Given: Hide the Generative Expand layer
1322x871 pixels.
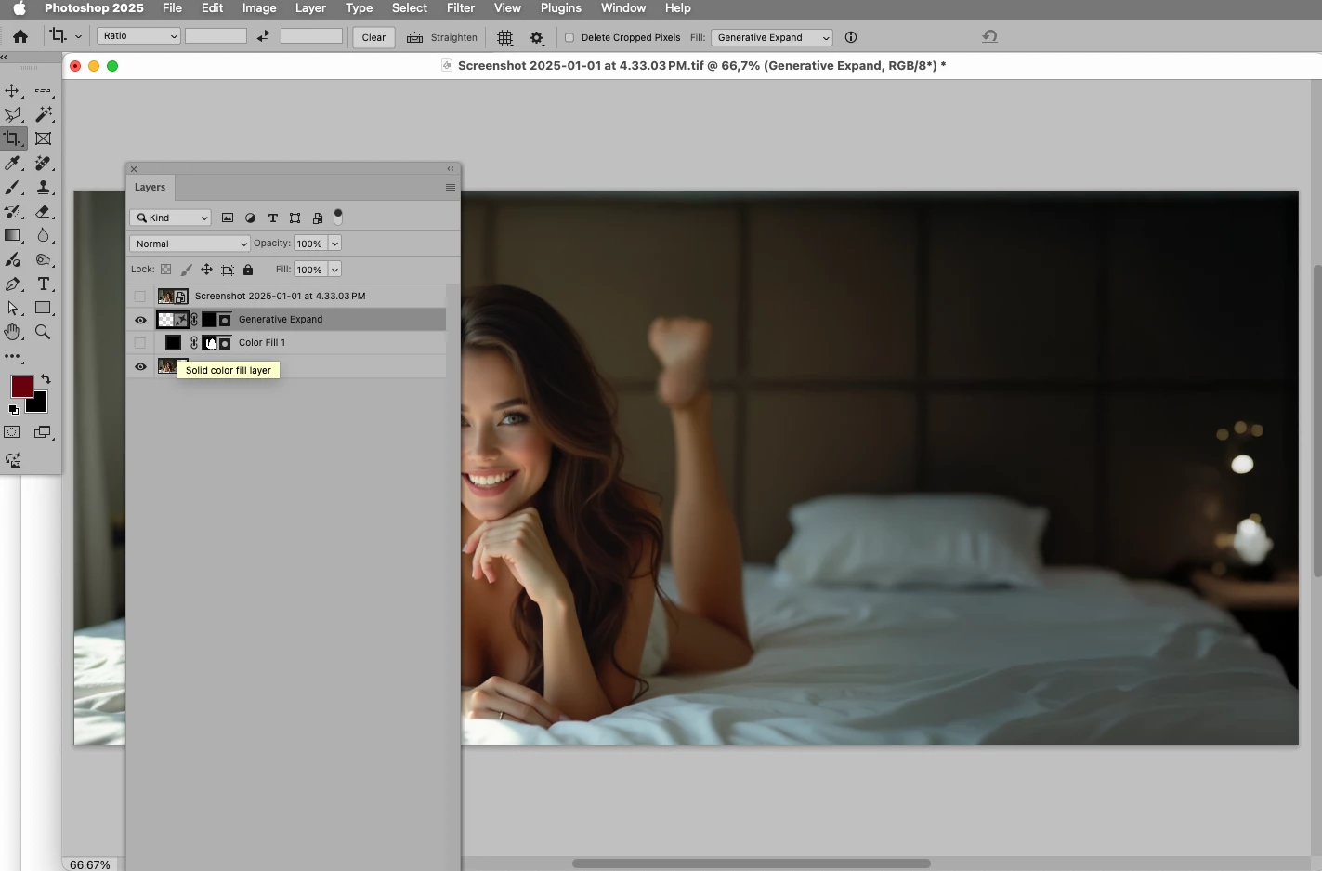Looking at the screenshot, I should click(x=140, y=320).
